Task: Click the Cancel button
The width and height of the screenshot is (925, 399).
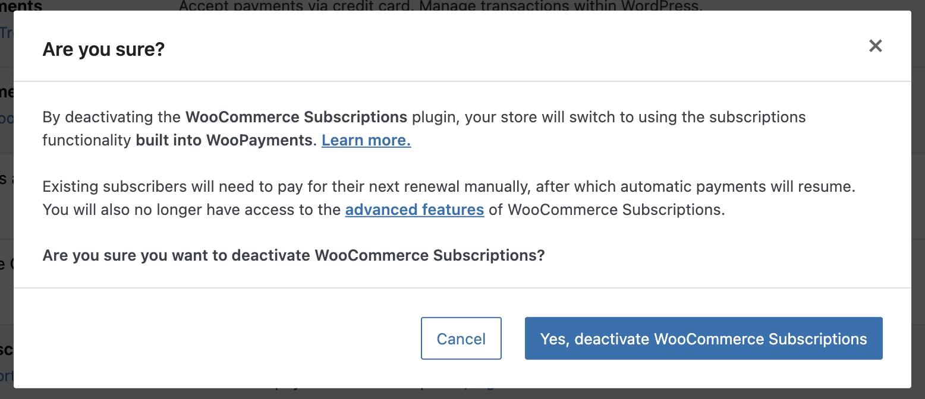Action: [x=461, y=338]
